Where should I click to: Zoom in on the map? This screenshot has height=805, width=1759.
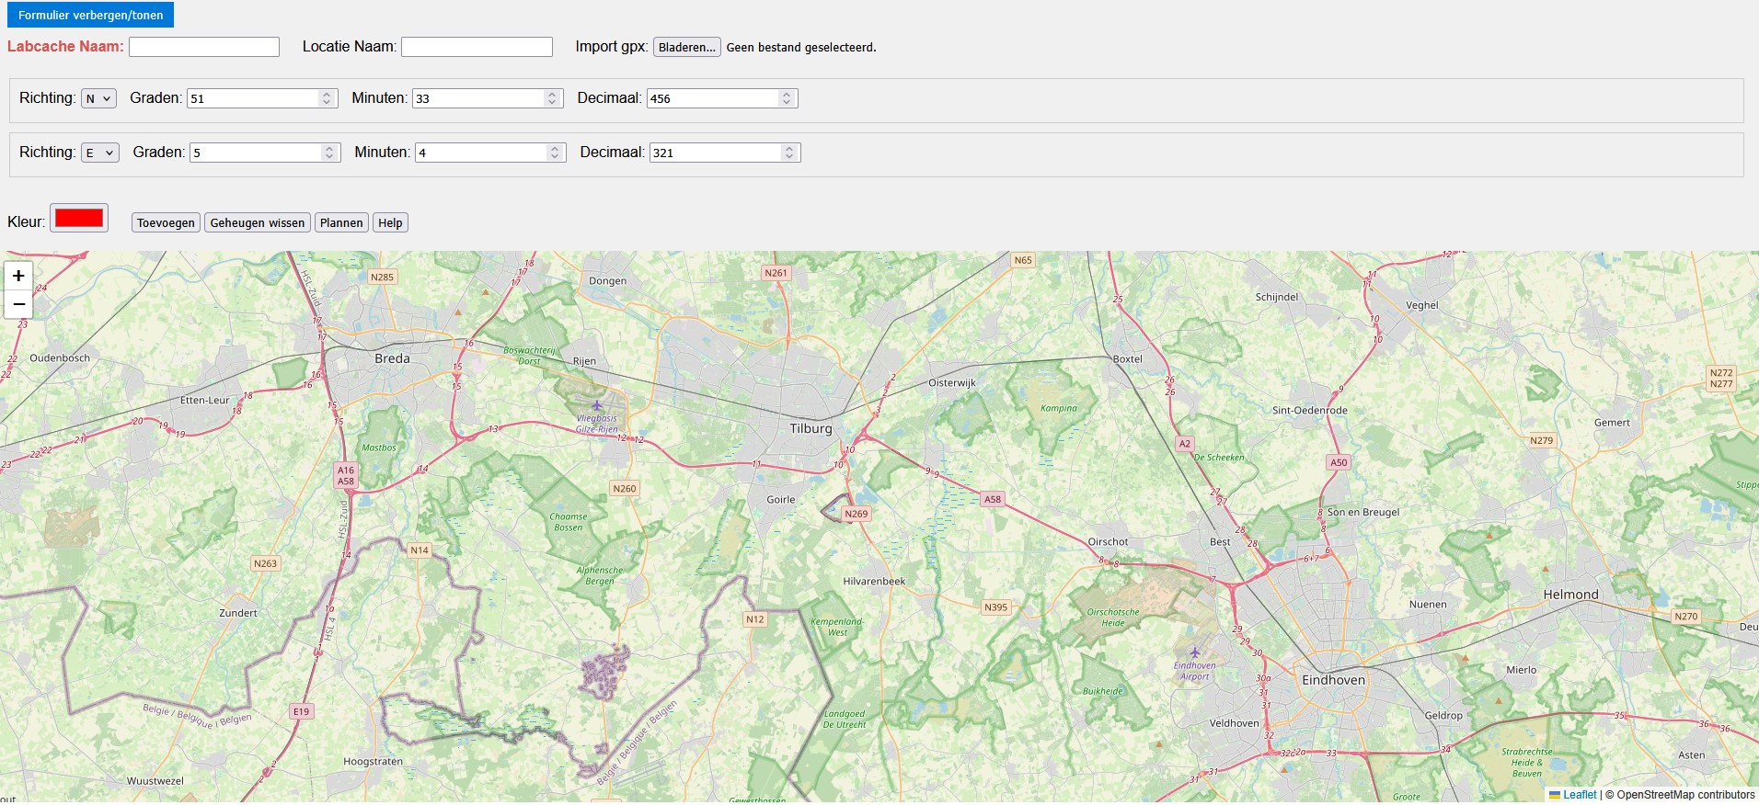point(18,276)
